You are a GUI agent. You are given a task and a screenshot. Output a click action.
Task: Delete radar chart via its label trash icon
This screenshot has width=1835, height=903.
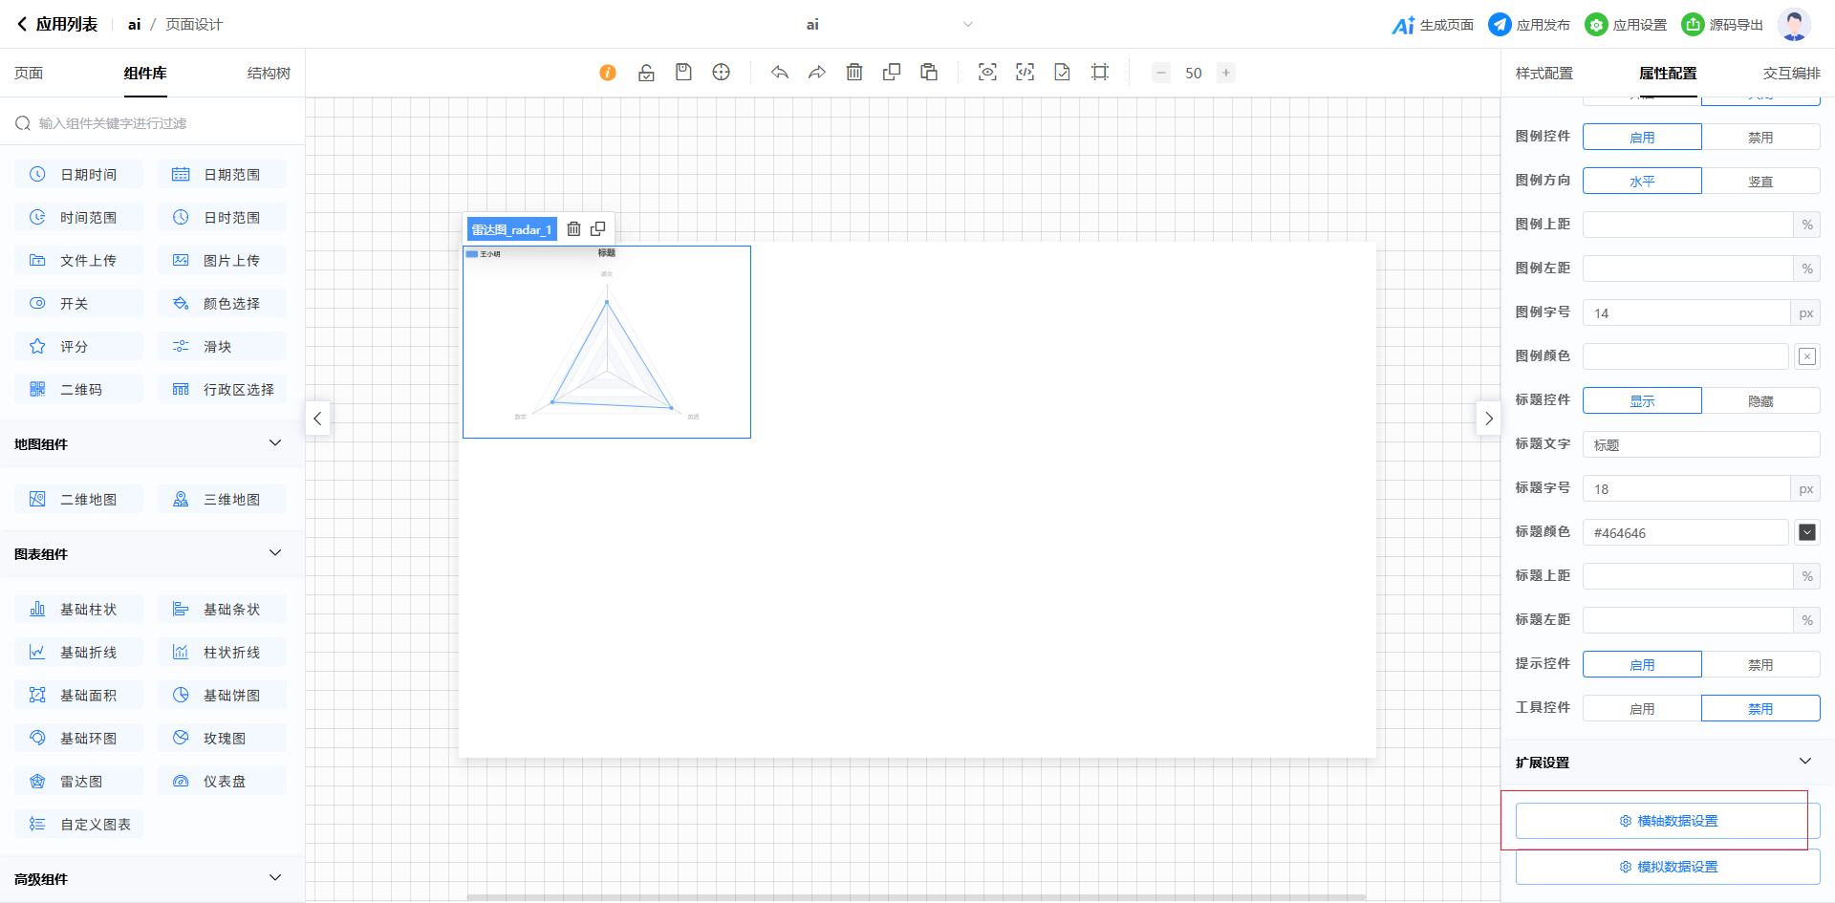coord(573,229)
